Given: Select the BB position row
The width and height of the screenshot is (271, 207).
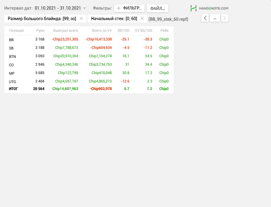Looking at the screenshot, I should pyautogui.click(x=89, y=39).
